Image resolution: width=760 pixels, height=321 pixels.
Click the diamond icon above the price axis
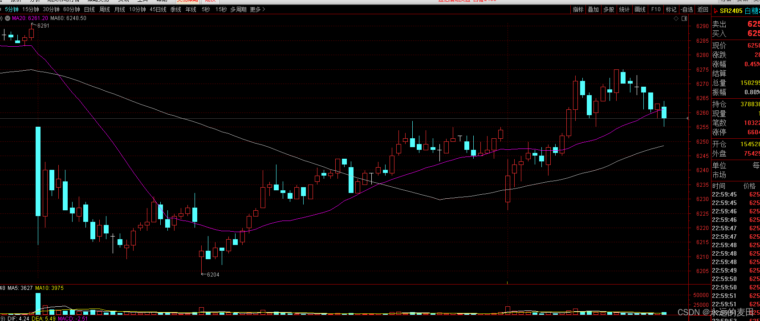(677, 19)
